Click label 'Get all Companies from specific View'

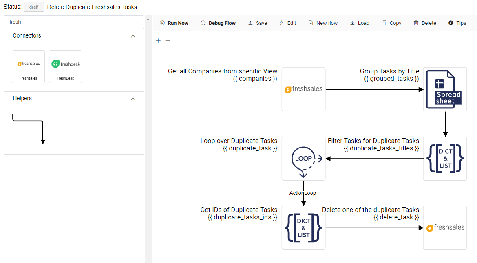pyautogui.click(x=223, y=71)
